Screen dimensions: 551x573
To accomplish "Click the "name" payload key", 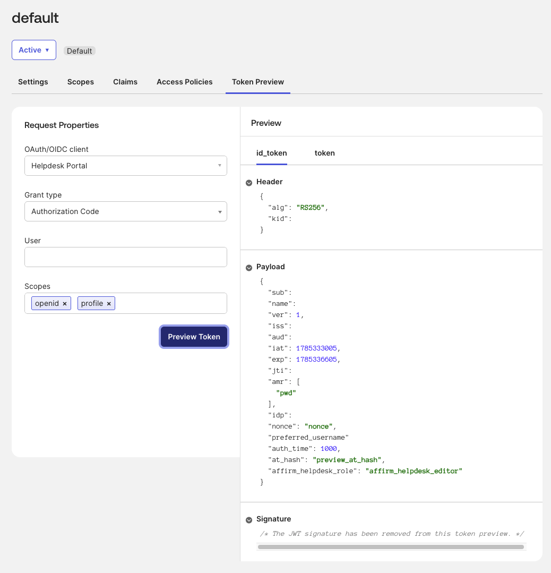I will tap(280, 304).
